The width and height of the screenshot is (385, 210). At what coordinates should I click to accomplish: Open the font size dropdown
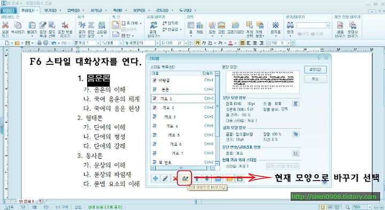tap(186, 43)
